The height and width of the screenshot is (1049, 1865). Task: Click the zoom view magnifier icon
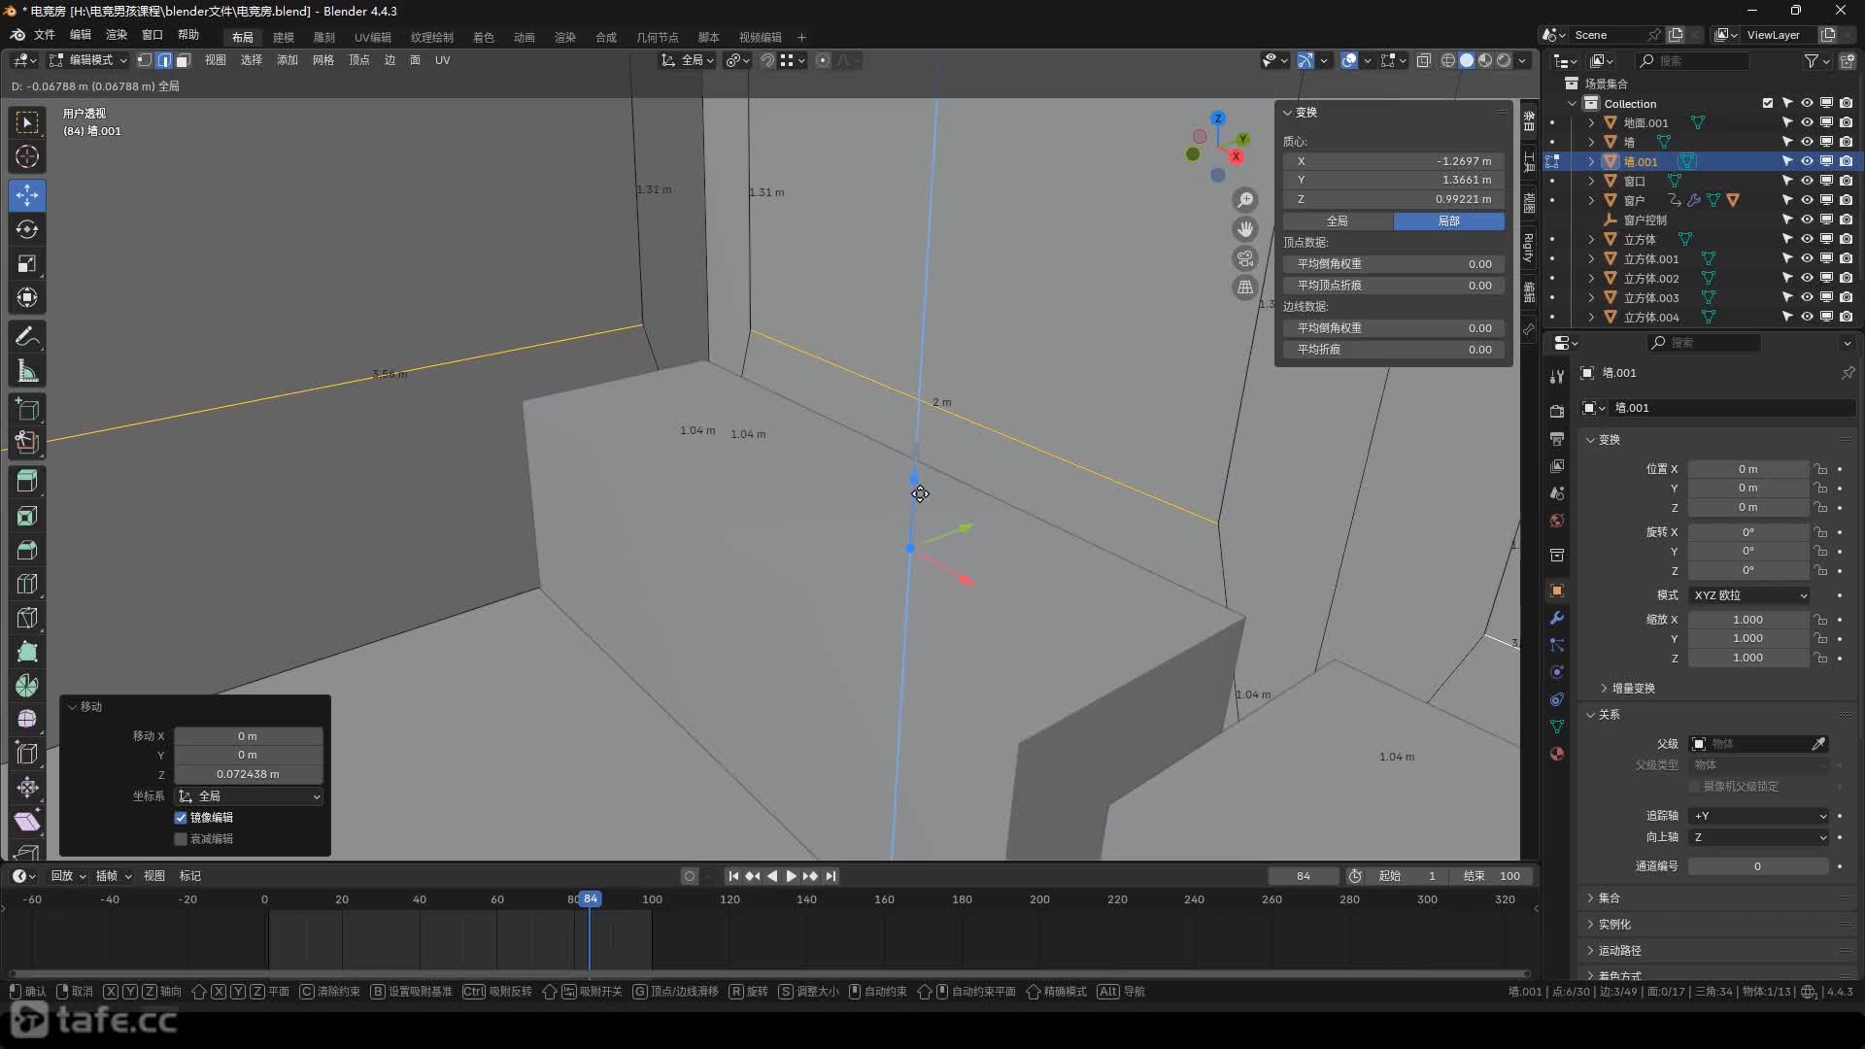pos(1245,200)
